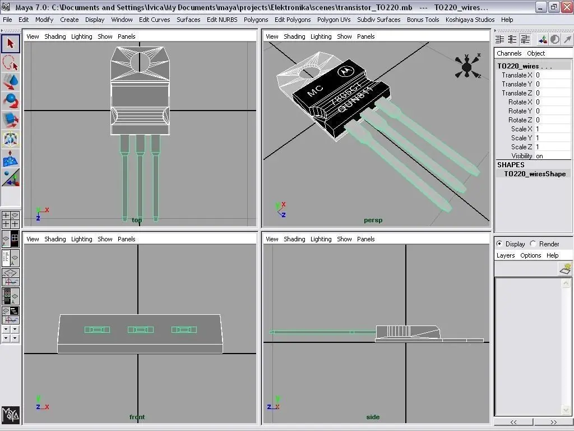Open the lower-left pane layout dropdown arrow
Image resolution: width=574 pixels, height=431 pixels.
pyautogui.click(x=6, y=338)
